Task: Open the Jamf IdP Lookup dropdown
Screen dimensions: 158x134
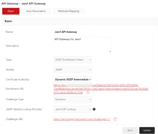Action: coord(73,109)
